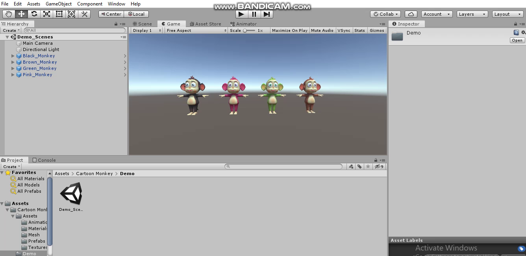The height and width of the screenshot is (256, 526).
Task: Enable VSync in Game view
Action: point(344,30)
